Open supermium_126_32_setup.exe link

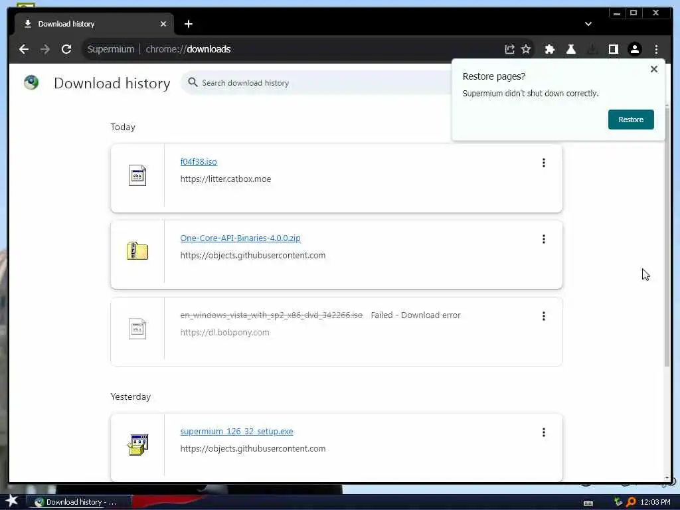(x=236, y=432)
